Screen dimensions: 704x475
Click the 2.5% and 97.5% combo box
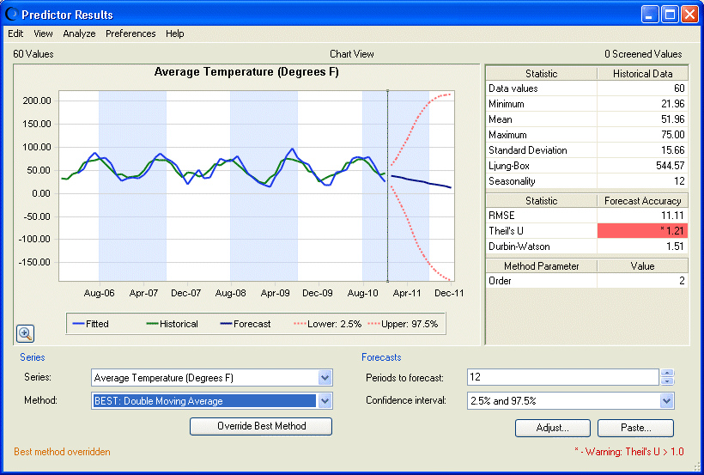click(571, 401)
